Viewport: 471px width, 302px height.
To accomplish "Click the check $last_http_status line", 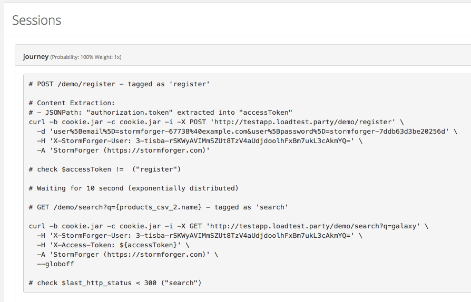I will tap(115, 283).
